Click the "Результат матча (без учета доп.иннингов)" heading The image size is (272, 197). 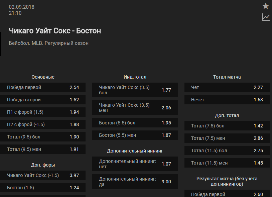[x=227, y=181]
